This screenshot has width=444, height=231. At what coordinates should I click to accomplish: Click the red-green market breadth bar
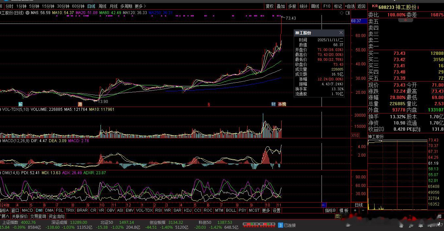(259, 225)
